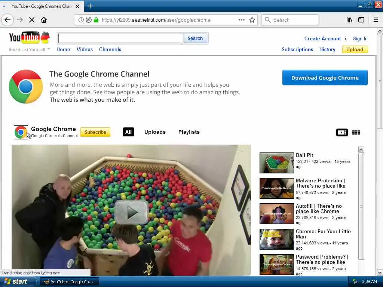
Task: Click the green padlock security icon
Action: [x=96, y=20]
